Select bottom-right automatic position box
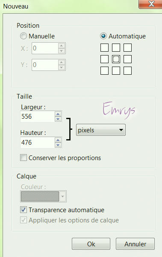162x257 pixels. click(127, 70)
